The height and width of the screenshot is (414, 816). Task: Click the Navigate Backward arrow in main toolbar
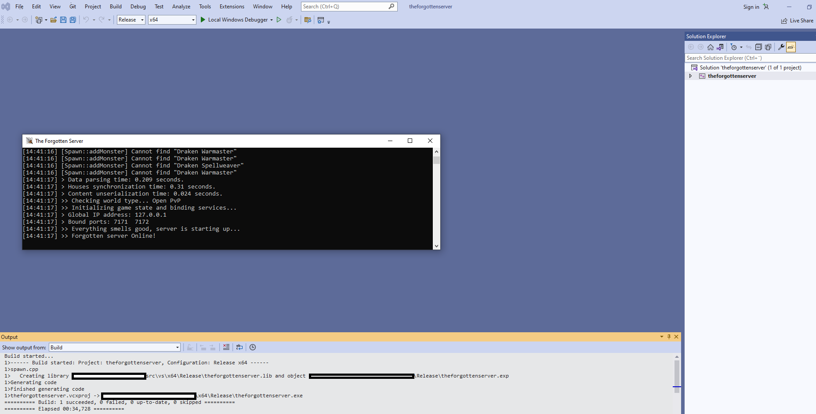pyautogui.click(x=10, y=20)
